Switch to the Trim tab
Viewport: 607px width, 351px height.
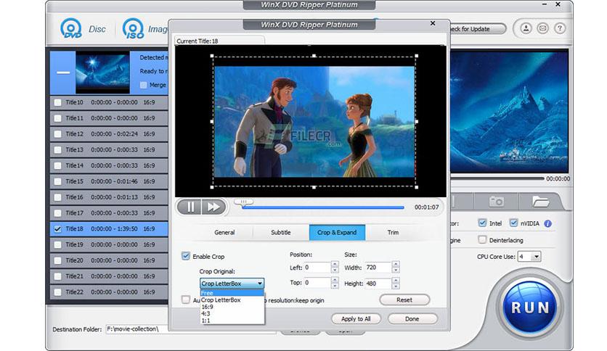(393, 232)
